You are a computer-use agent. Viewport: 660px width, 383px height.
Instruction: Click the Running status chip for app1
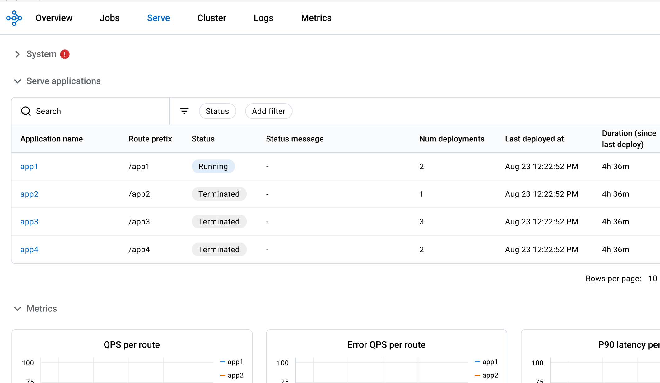[213, 166]
